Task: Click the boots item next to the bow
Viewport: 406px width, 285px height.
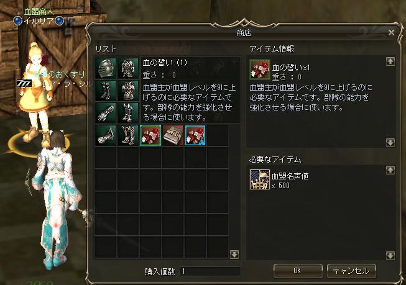Action: pos(128,135)
